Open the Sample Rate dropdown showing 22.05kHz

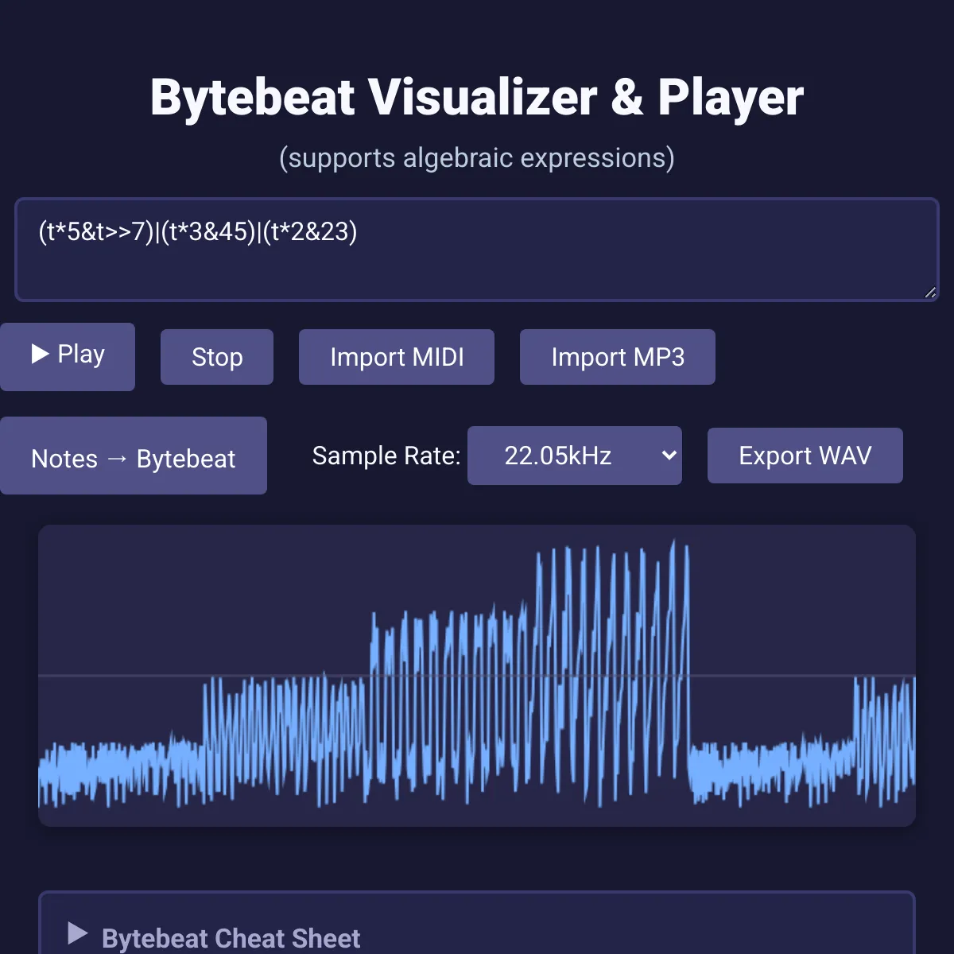573,456
